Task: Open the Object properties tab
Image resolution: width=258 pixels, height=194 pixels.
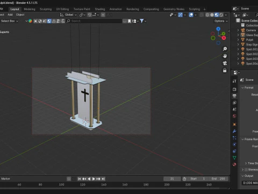Action: [234, 124]
